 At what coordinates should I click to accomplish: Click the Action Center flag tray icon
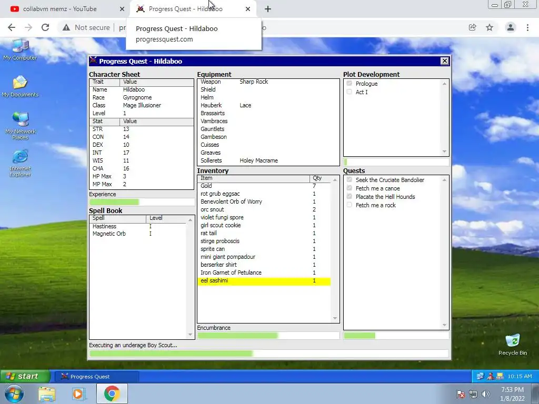coord(460,394)
